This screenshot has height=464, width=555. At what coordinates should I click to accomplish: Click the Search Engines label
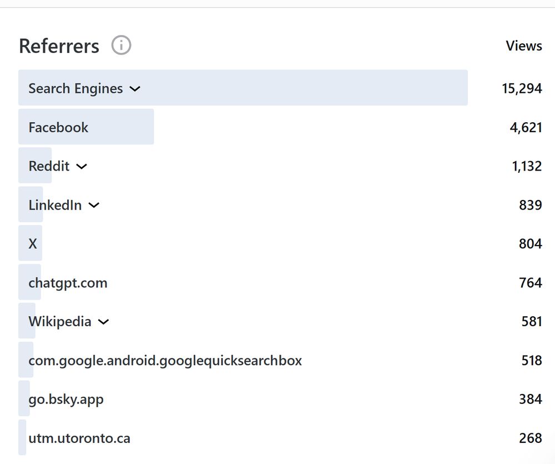[x=75, y=88]
